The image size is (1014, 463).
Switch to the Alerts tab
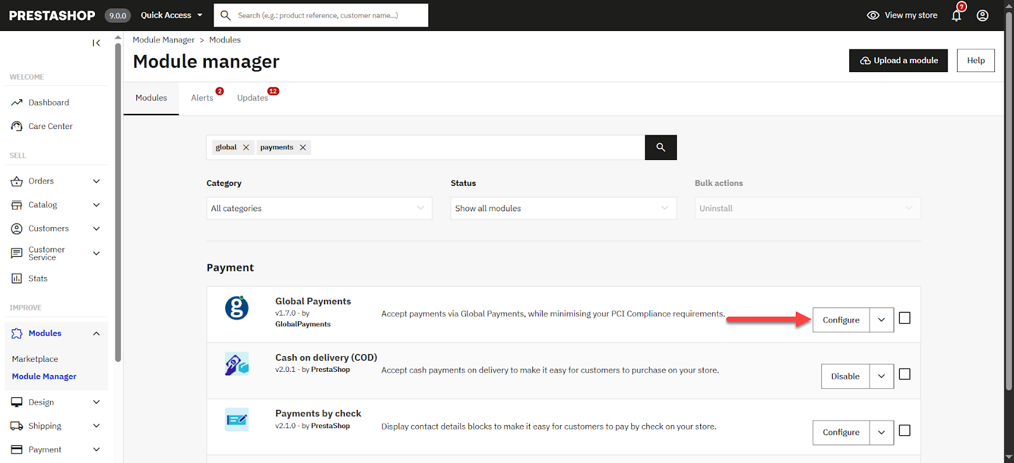coord(202,98)
